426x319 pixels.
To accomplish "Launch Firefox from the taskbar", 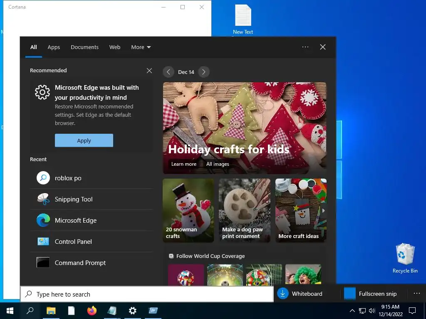I will click(x=92, y=311).
